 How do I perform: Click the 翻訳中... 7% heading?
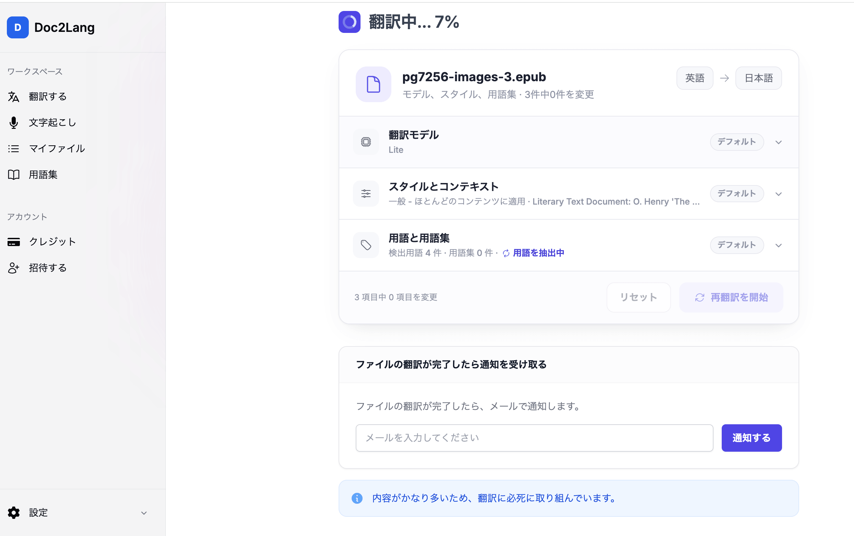[414, 22]
